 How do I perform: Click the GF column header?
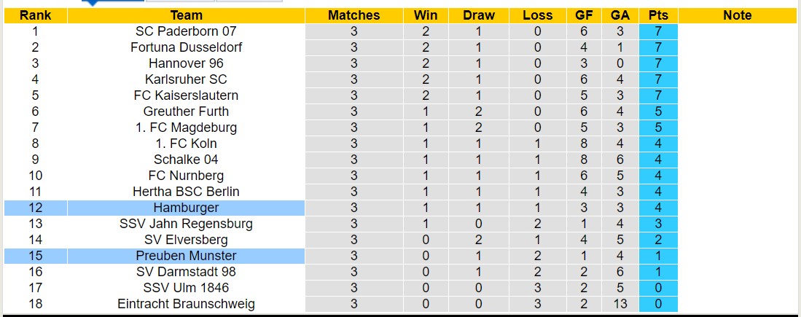[x=584, y=15]
